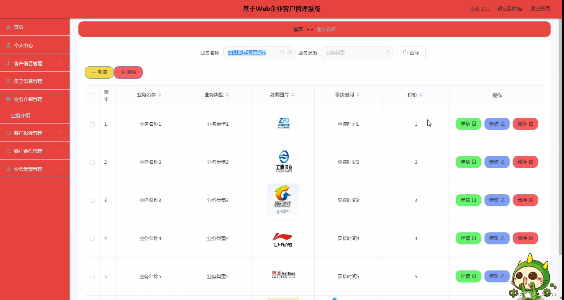This screenshot has width=564, height=300.
Task: Check the checkbox for row 业务名称3
Action: point(92,200)
